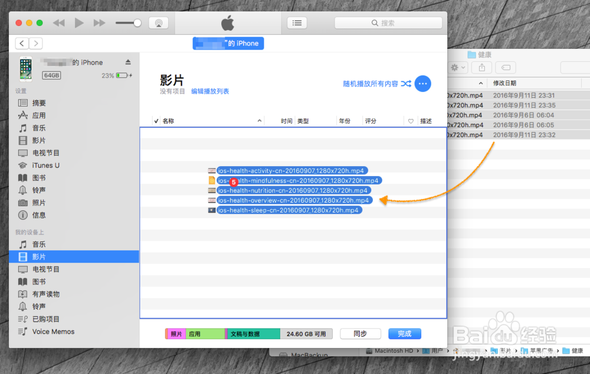This screenshot has height=374, width=590.
Task: Select Finder file dated 2016年9月11日 23:31
Action: click(x=519, y=95)
